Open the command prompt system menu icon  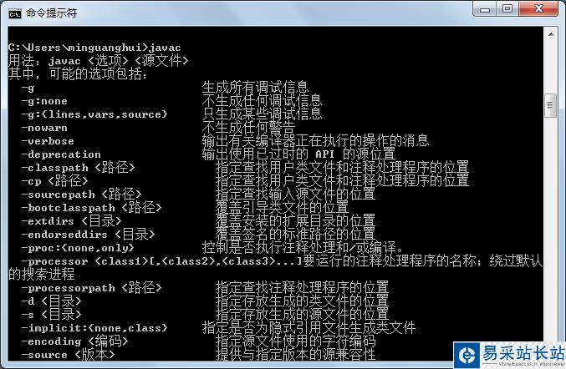(x=15, y=13)
